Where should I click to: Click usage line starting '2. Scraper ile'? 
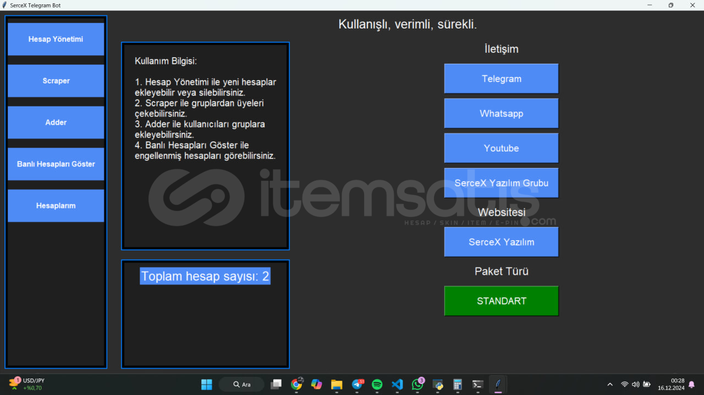coord(199,108)
